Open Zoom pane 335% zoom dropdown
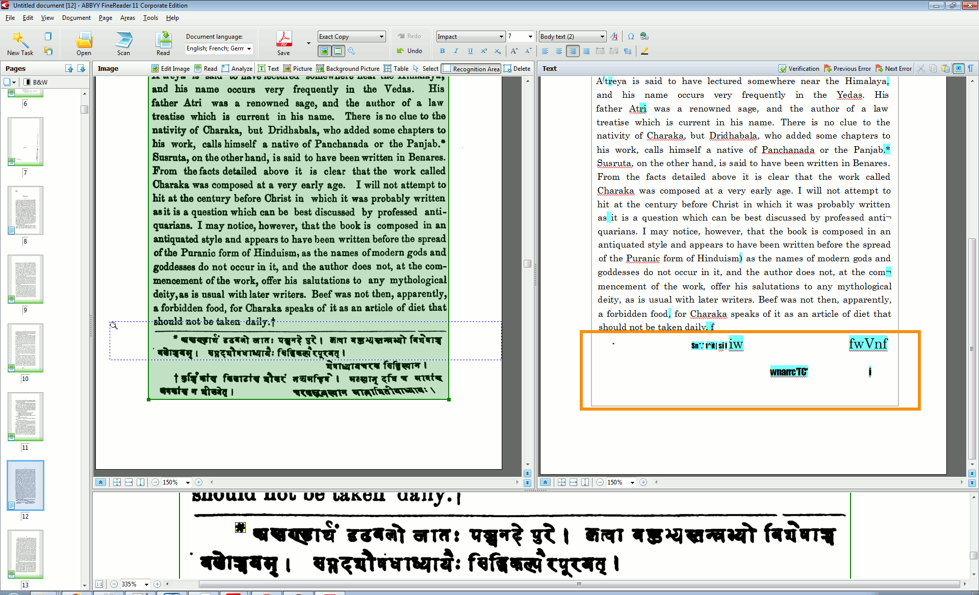This screenshot has height=595, width=979. [x=146, y=584]
